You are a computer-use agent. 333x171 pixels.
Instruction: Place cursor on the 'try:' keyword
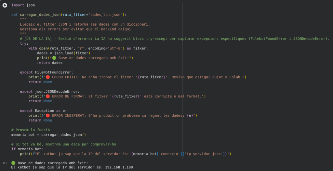coord(24,43)
